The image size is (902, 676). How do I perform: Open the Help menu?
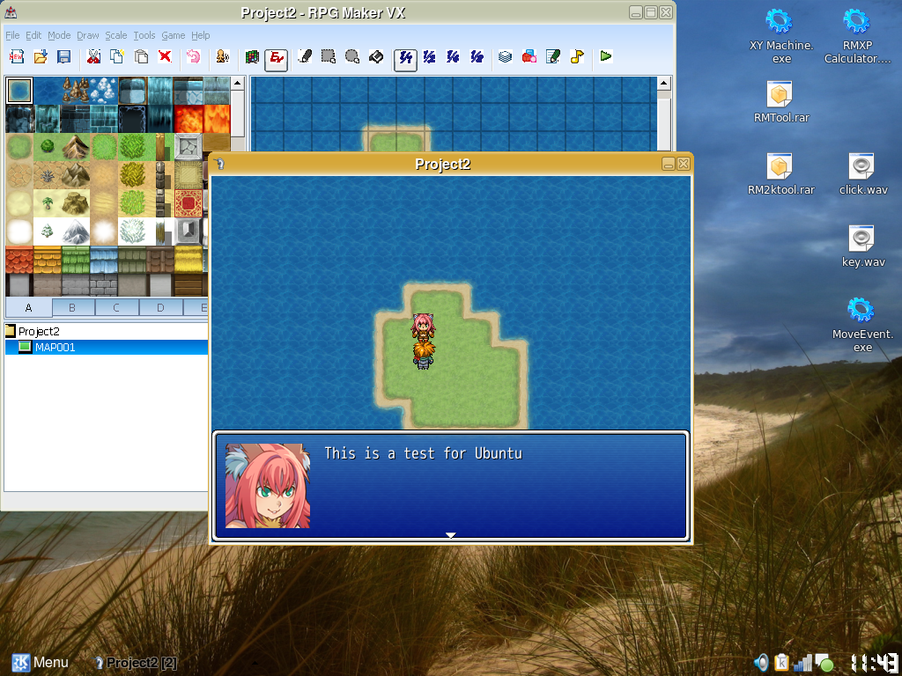pos(201,35)
